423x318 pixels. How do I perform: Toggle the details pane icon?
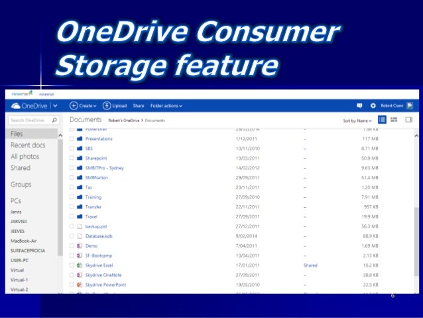408,119
